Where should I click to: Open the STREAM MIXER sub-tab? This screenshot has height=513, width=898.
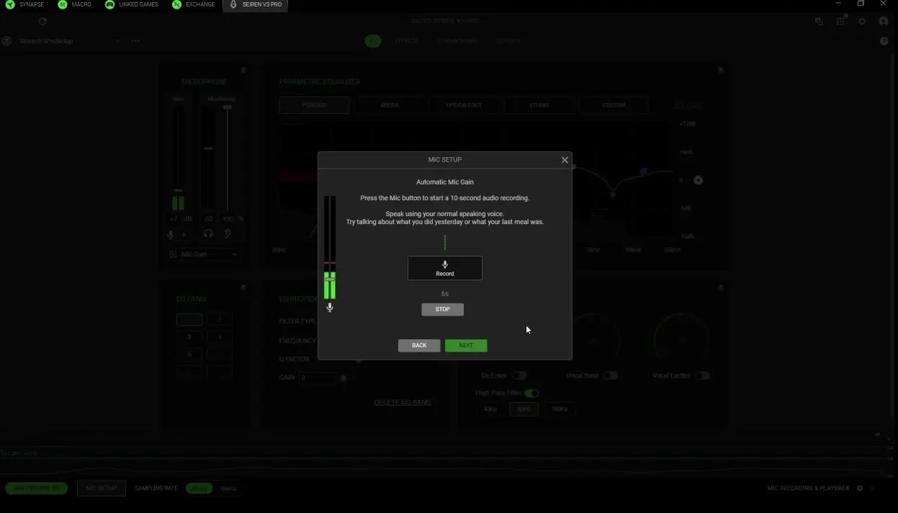457,41
